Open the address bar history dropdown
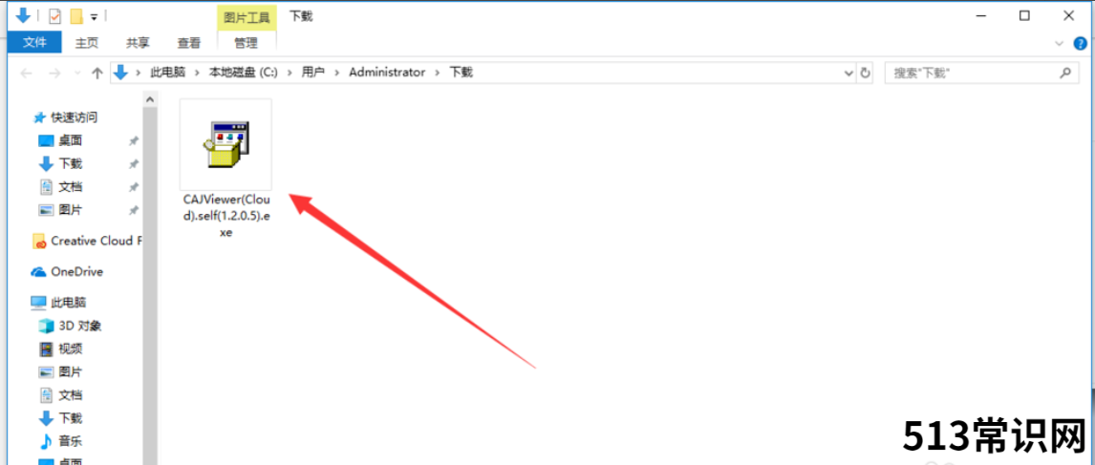 [x=848, y=73]
